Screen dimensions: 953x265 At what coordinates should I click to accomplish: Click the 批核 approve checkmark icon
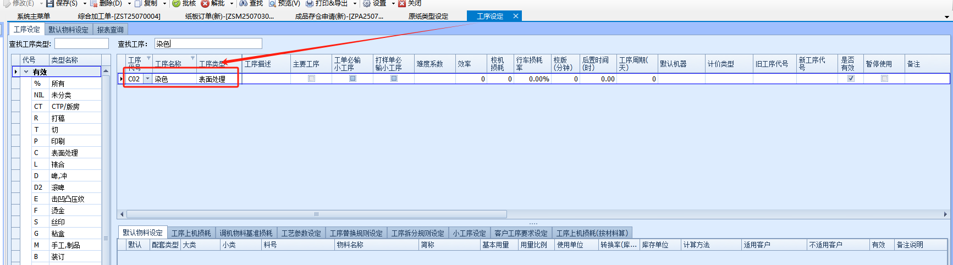tap(176, 3)
